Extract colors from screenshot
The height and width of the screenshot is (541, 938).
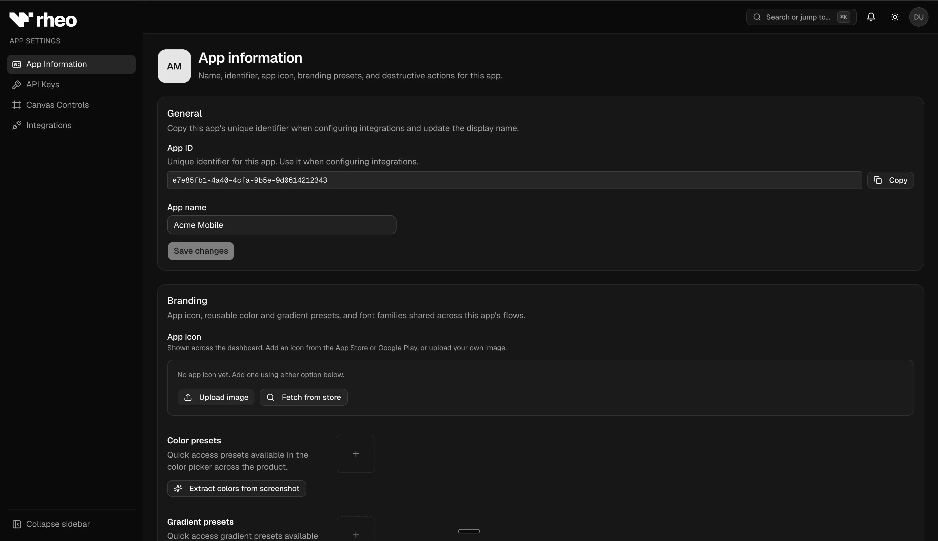tap(237, 489)
